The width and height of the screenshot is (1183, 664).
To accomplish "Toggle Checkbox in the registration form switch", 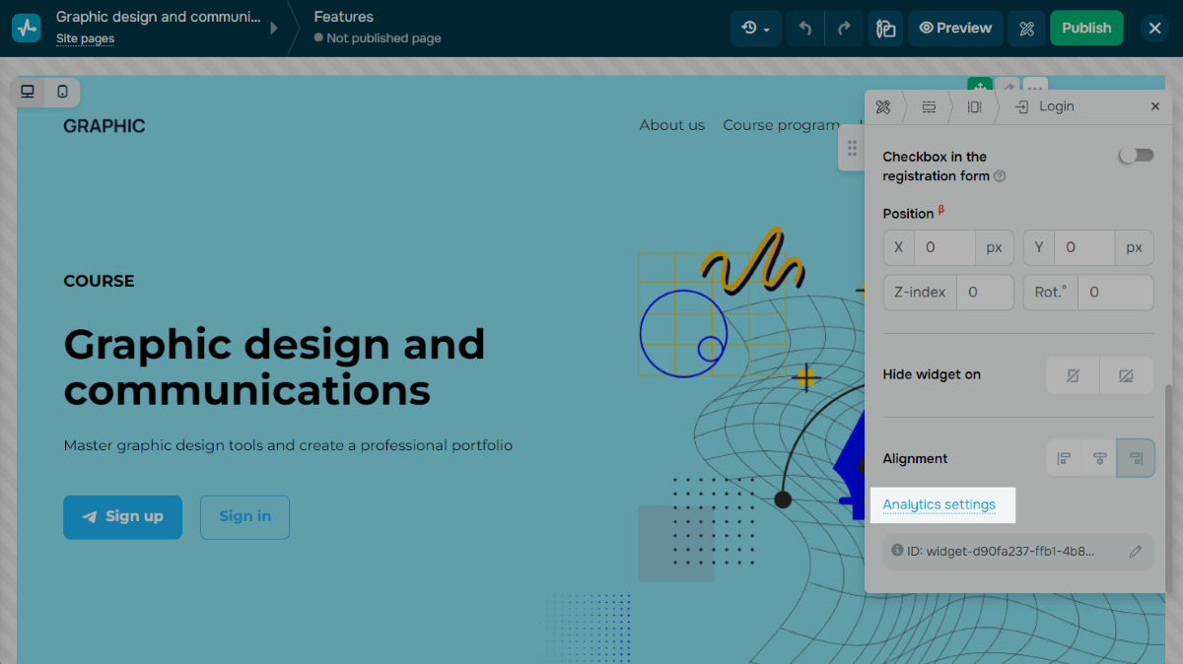I will [1136, 156].
